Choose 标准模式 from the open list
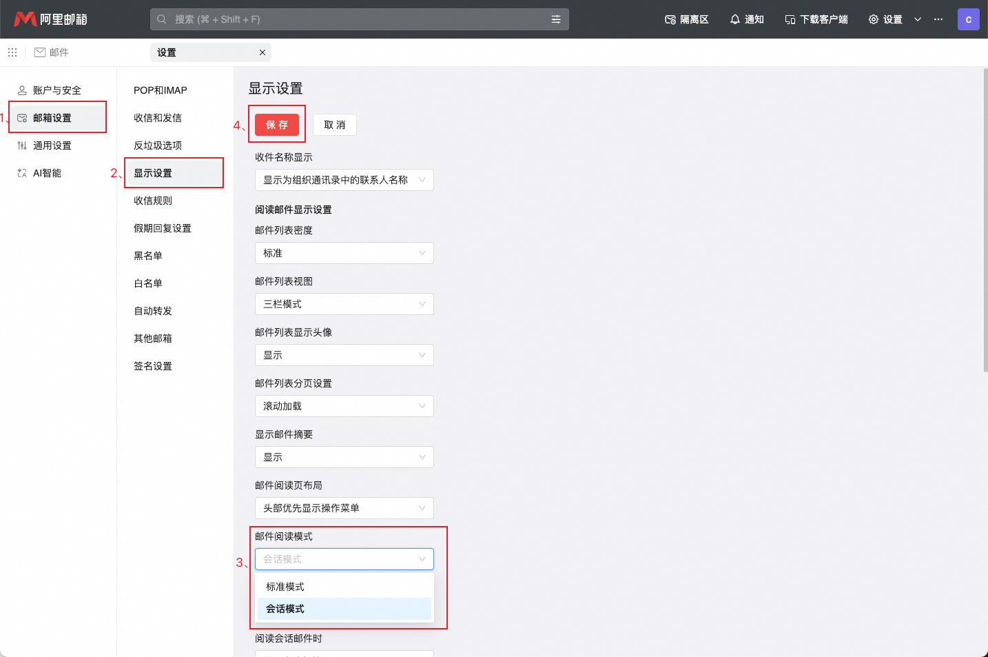This screenshot has width=988, height=657. pos(285,587)
